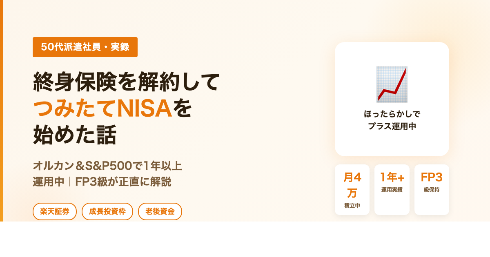The image size is (490, 257).
Task: Click the 1年+ stat card value
Action: pyautogui.click(x=392, y=177)
